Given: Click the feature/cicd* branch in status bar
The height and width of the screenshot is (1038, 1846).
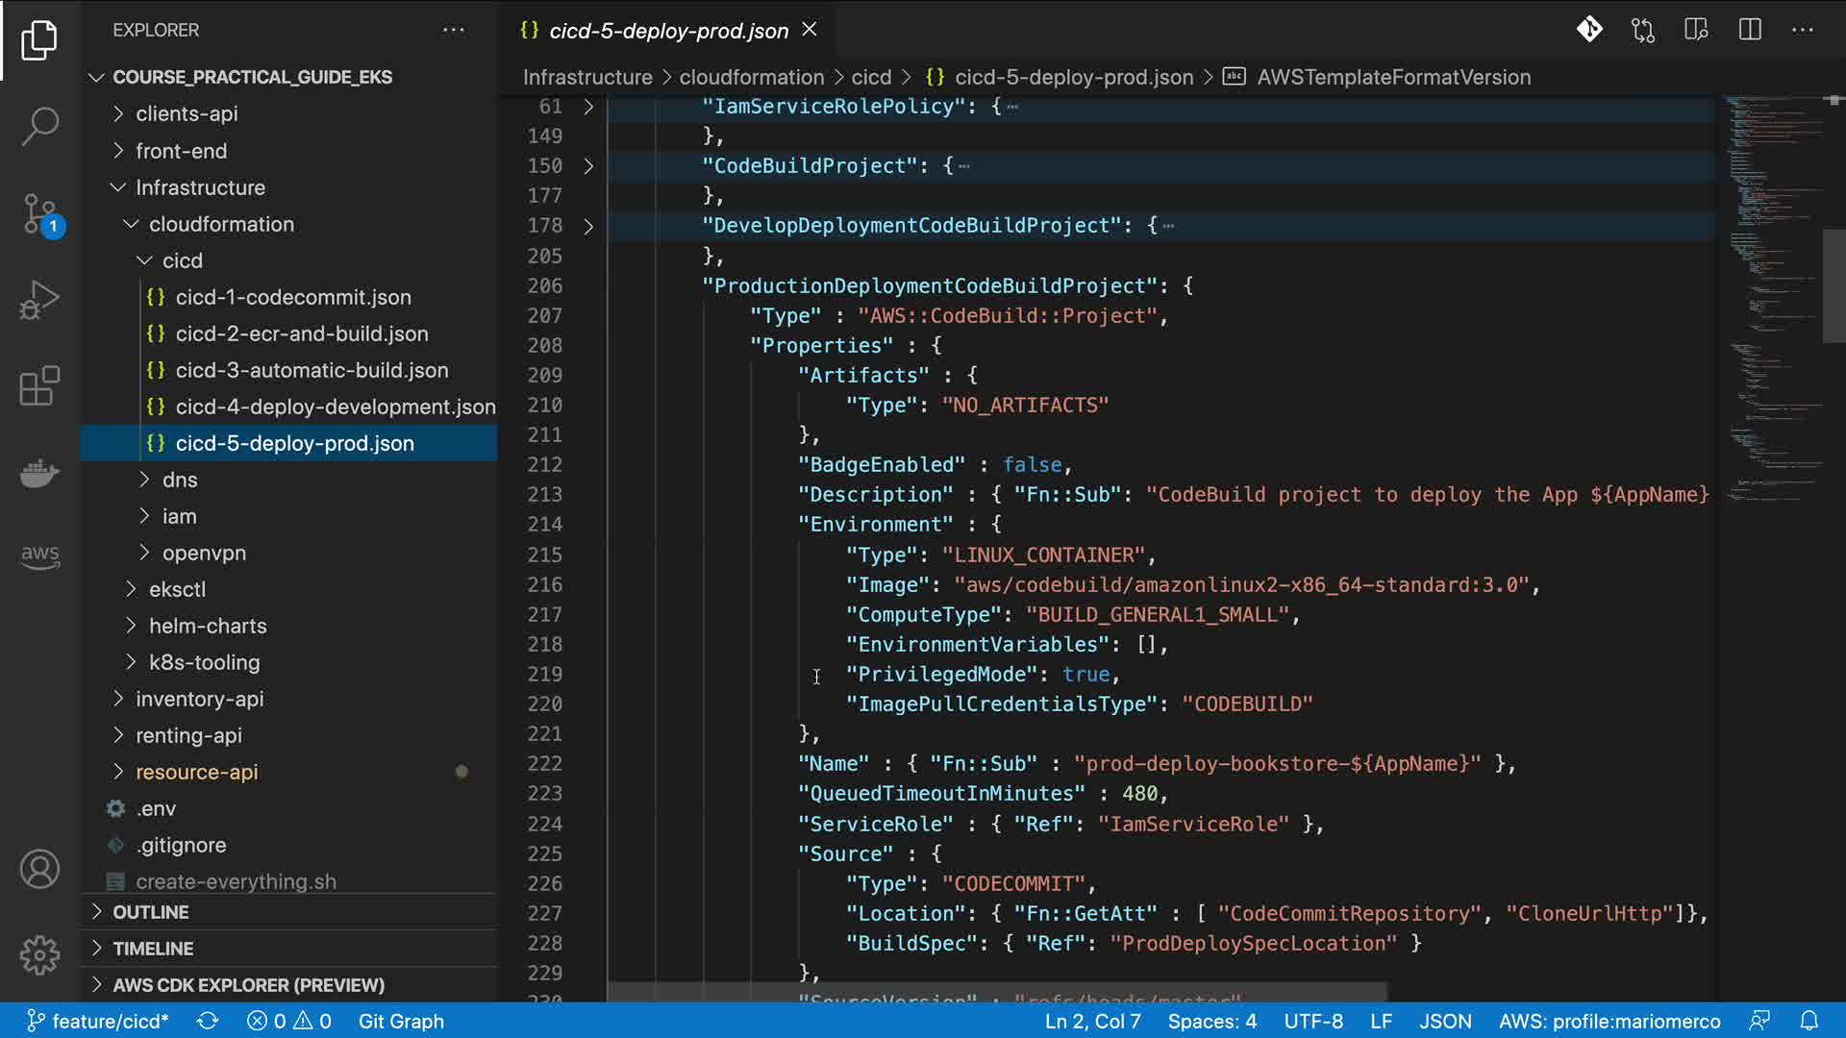Looking at the screenshot, I should 98,1021.
